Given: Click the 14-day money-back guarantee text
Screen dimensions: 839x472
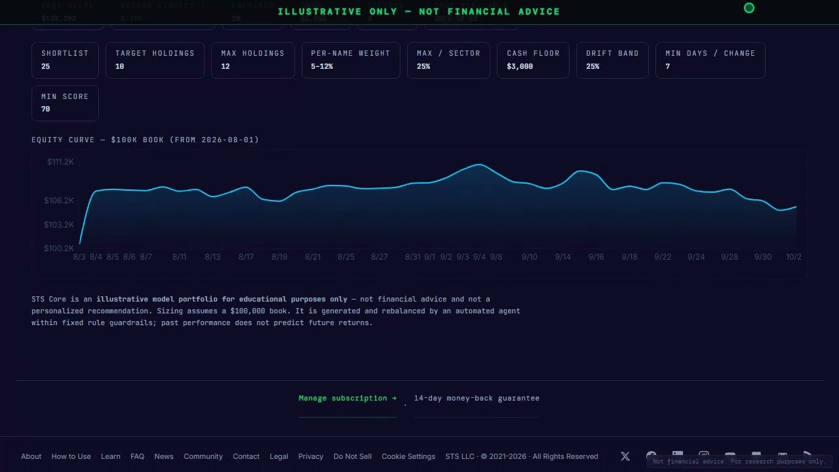Looking at the screenshot, I should (477, 398).
